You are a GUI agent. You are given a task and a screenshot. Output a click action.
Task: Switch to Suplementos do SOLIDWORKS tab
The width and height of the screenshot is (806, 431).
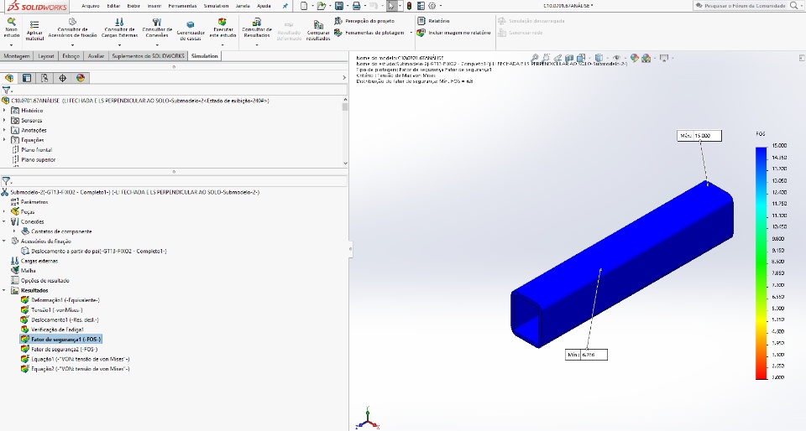point(148,56)
